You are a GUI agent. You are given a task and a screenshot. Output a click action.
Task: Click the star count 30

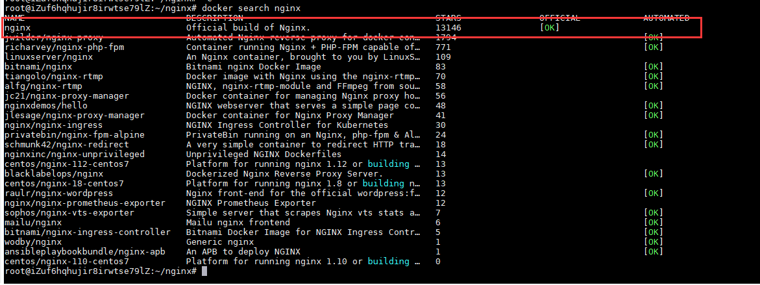(441, 125)
